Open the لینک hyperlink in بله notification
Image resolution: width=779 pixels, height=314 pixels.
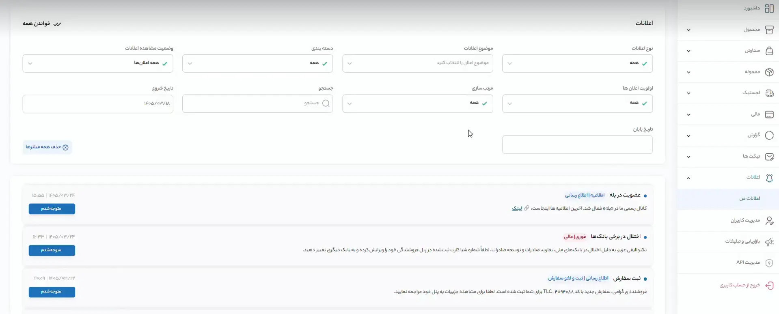click(x=516, y=208)
